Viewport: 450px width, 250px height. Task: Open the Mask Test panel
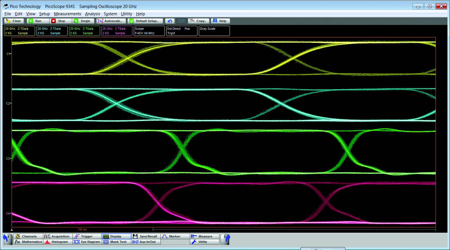click(x=115, y=242)
